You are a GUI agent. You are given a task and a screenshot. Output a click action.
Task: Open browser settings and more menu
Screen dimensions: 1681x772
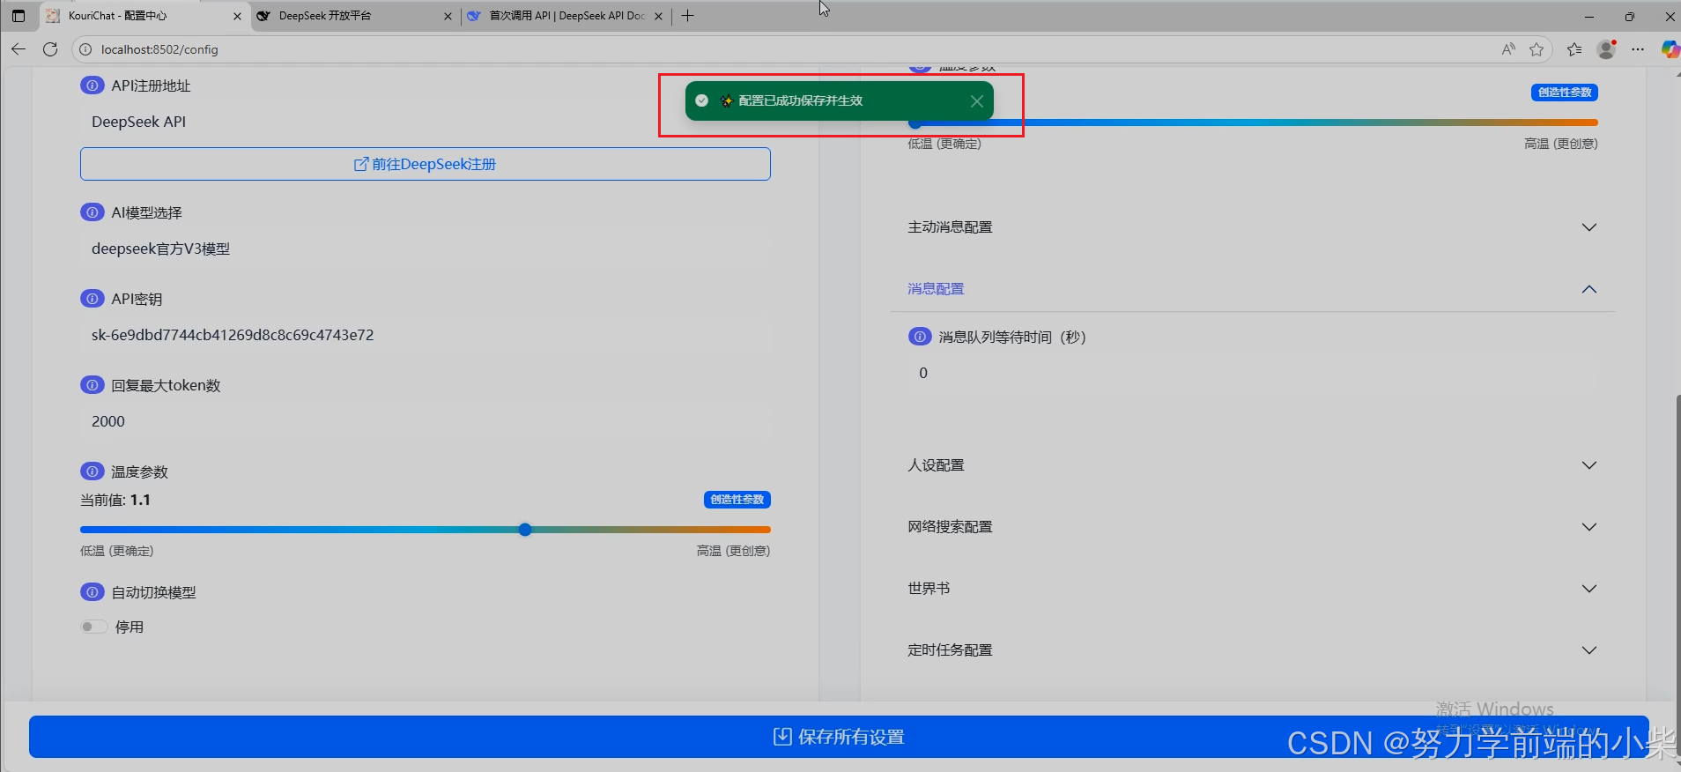click(x=1638, y=49)
